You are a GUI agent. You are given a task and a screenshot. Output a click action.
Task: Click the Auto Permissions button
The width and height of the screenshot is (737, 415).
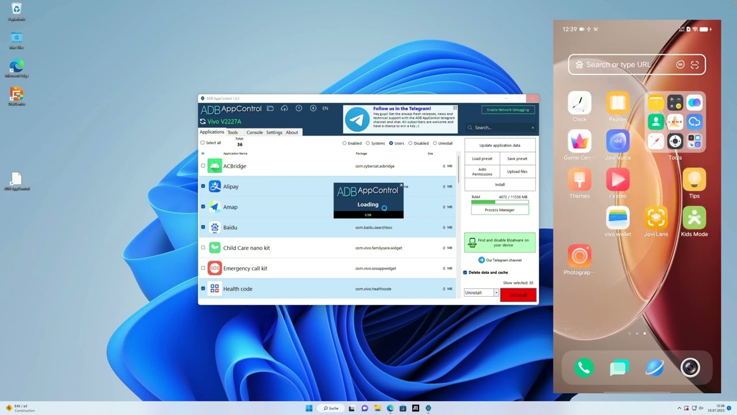(482, 172)
